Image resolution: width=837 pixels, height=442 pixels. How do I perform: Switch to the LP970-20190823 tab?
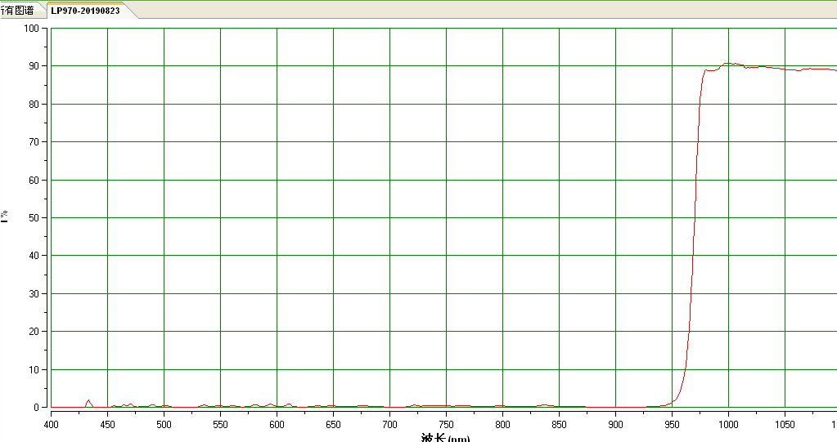click(85, 10)
